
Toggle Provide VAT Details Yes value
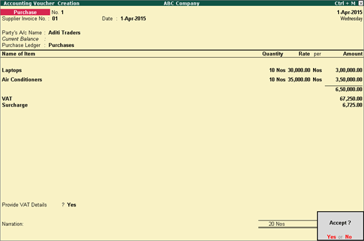click(71, 205)
